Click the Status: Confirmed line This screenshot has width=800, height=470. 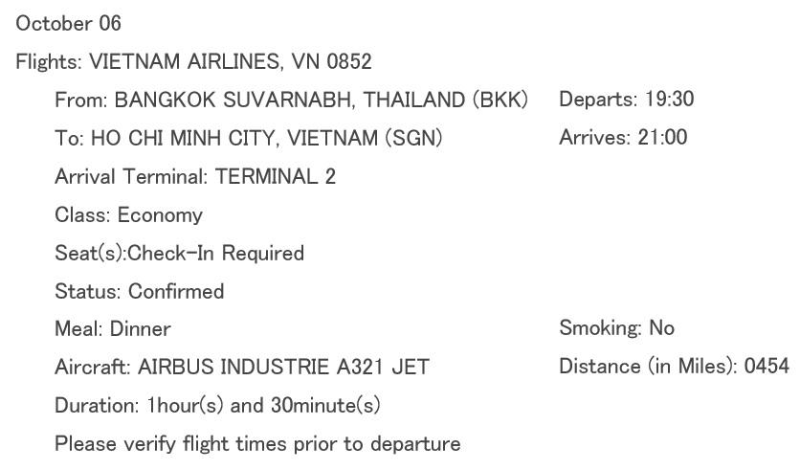[139, 292]
